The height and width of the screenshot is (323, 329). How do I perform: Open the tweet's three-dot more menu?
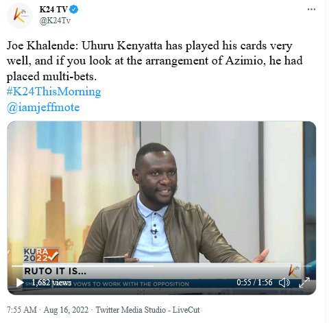pyautogui.click(x=311, y=10)
